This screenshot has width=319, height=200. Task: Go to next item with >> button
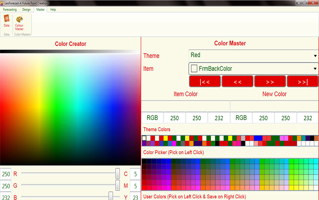click(270, 81)
